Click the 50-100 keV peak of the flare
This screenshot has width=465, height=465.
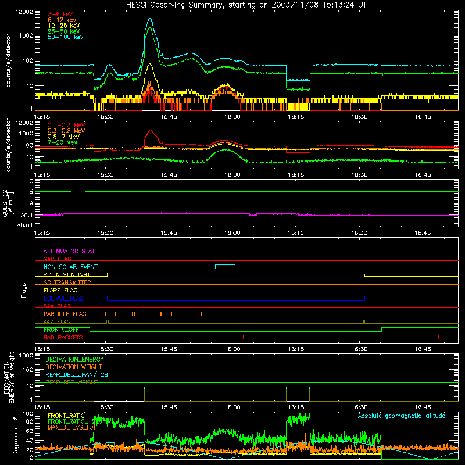coord(150,19)
